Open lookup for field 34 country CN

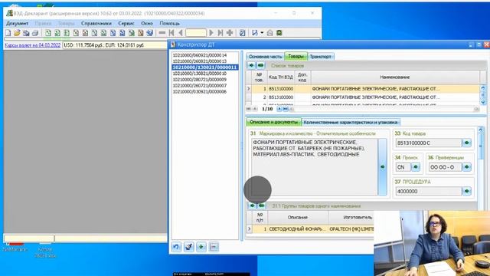pos(415,167)
